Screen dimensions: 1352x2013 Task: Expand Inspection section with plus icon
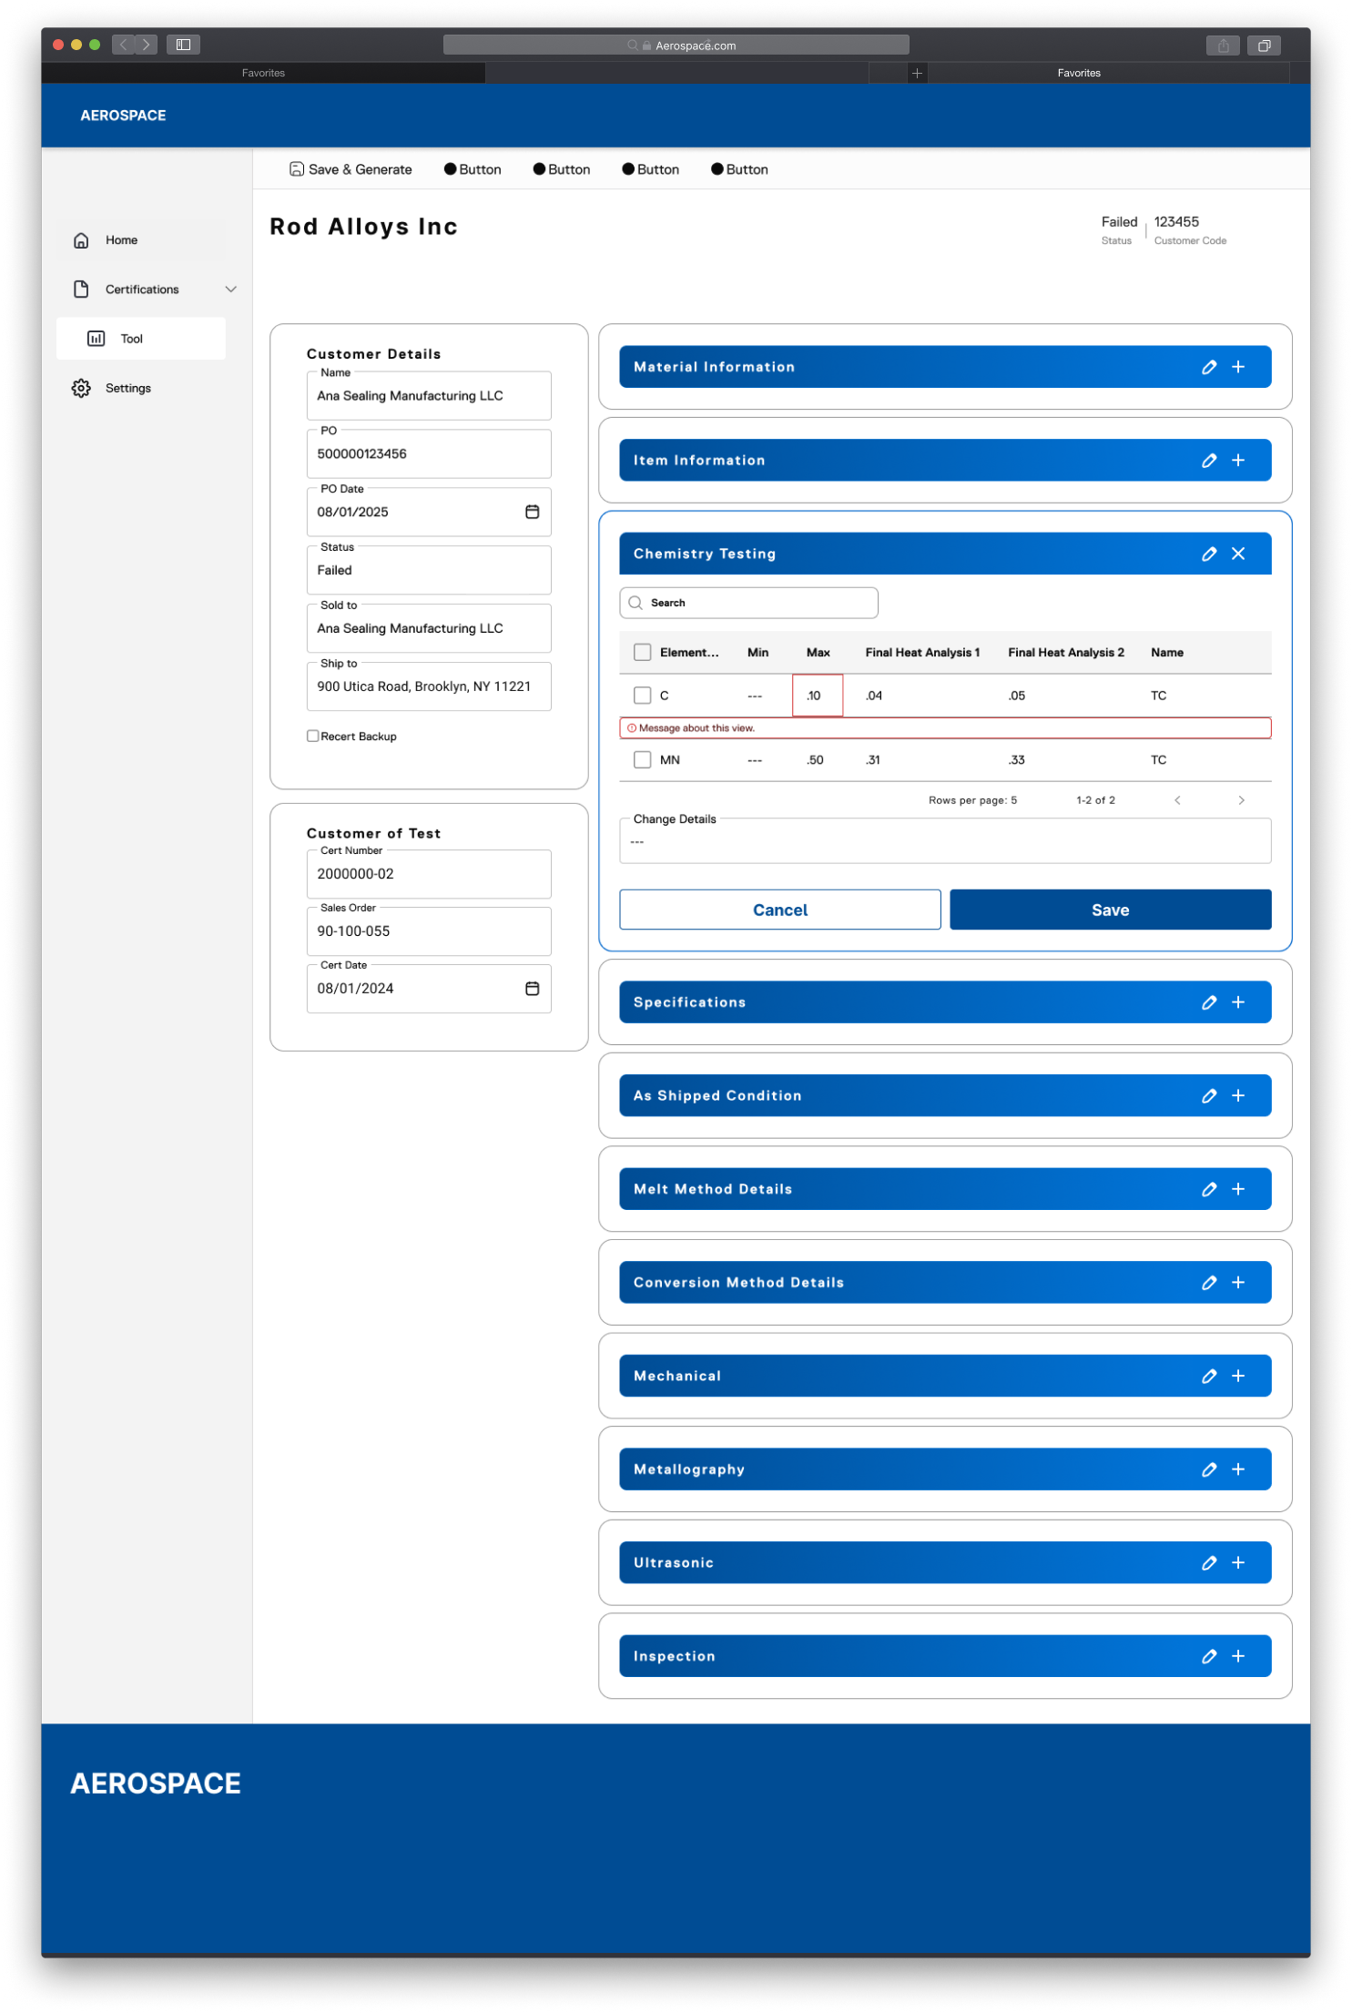pos(1238,1657)
